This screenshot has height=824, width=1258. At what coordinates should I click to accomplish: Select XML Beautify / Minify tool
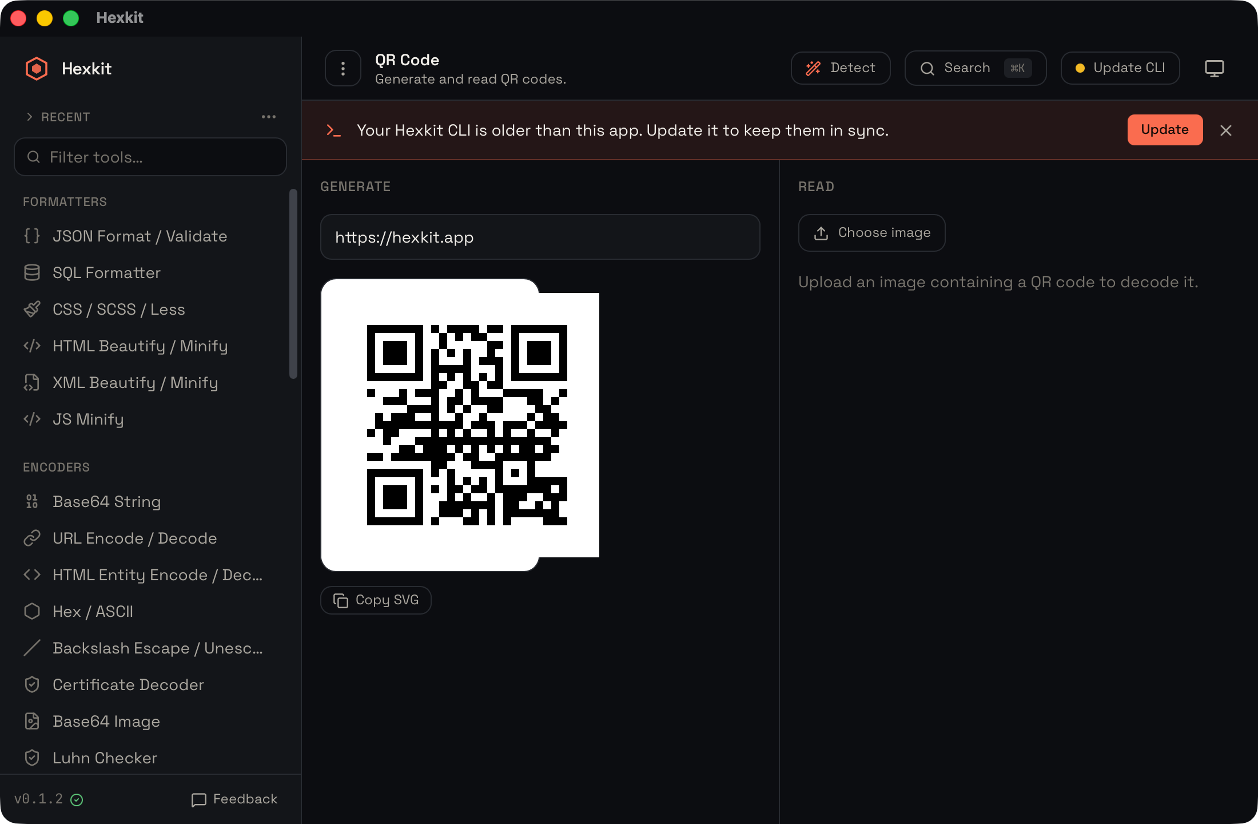click(x=150, y=382)
